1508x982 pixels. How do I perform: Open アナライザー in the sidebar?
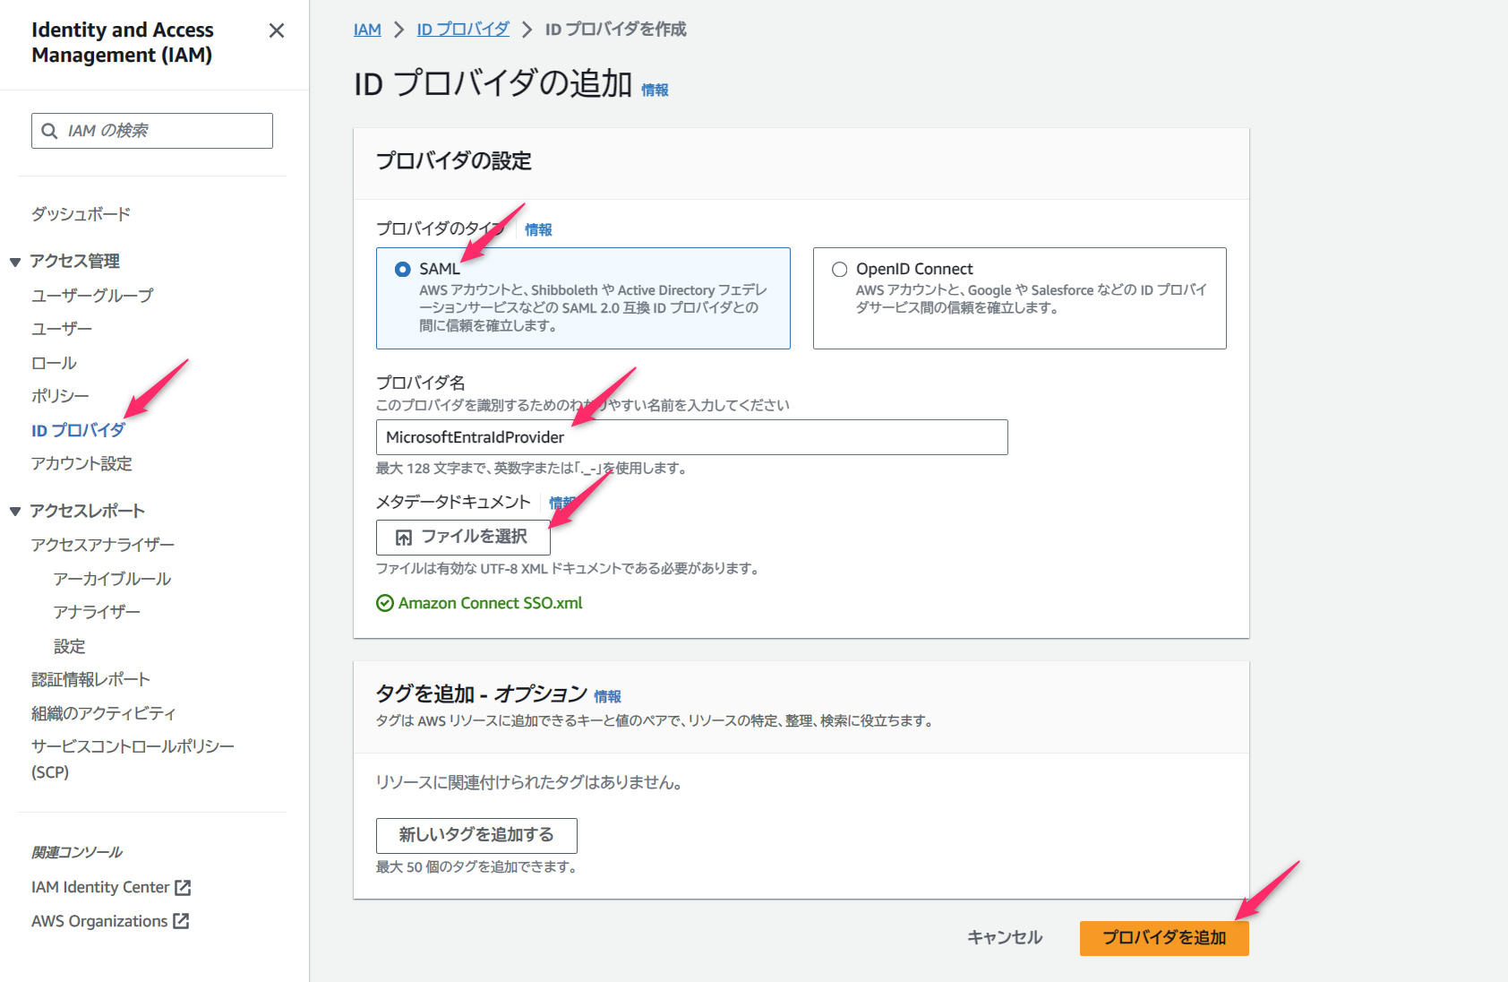(97, 612)
